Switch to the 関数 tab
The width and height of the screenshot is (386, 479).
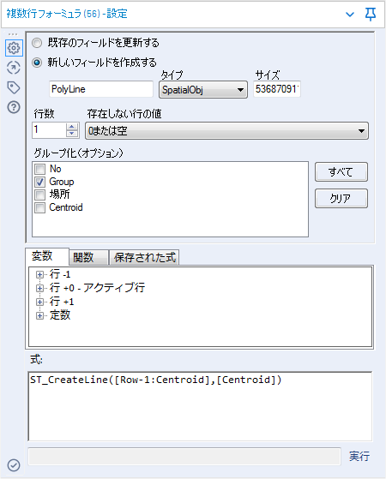click(x=88, y=258)
